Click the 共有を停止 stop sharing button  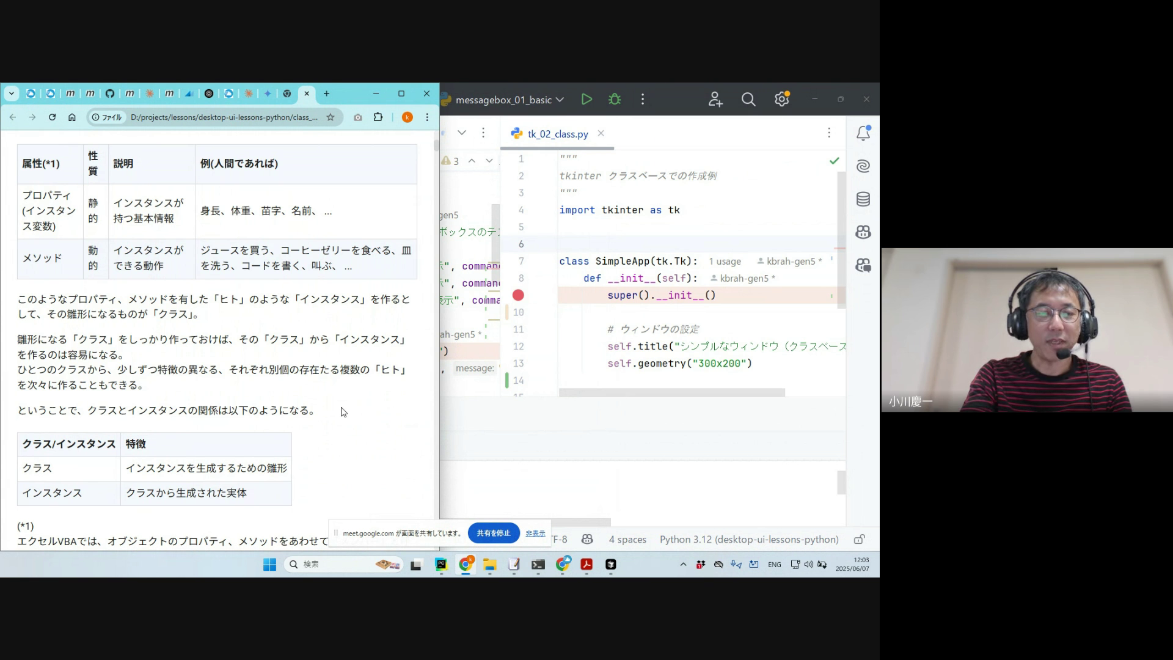point(494,533)
